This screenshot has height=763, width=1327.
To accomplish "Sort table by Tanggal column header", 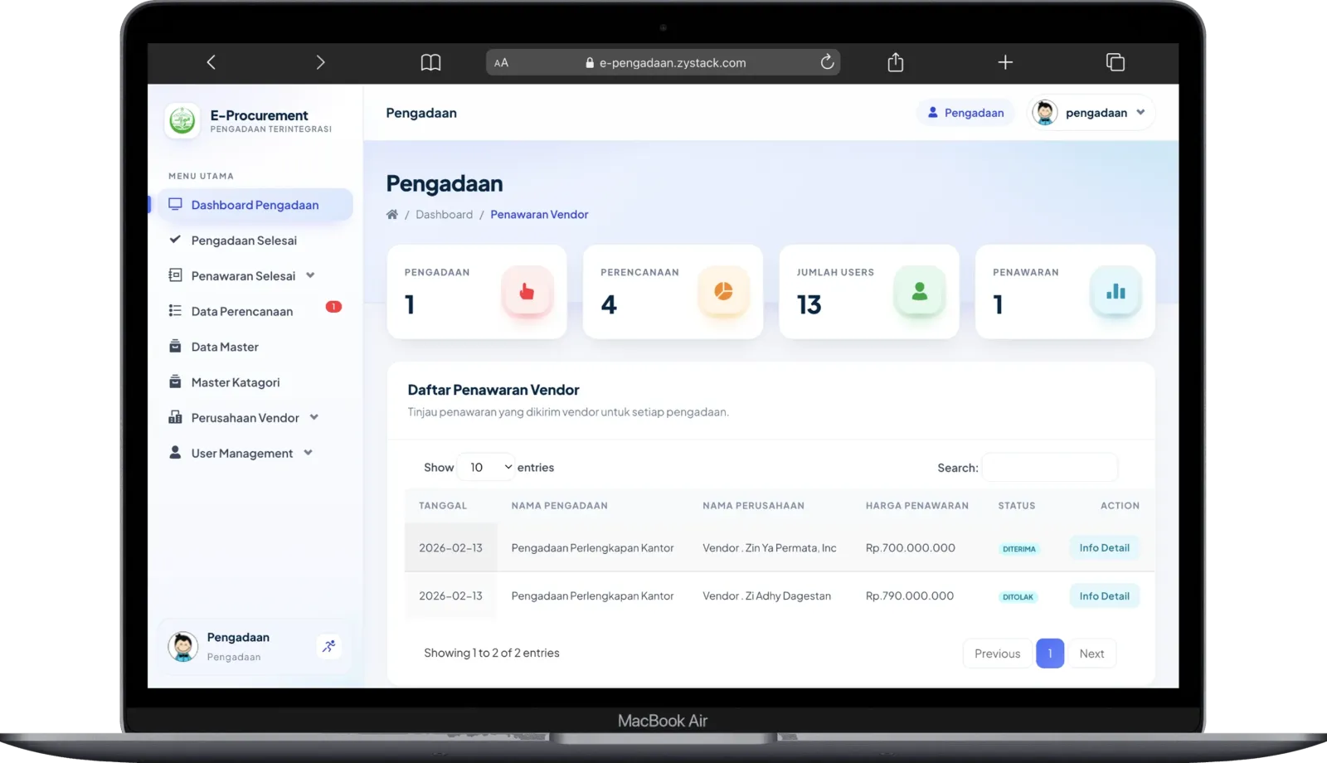I will [x=443, y=506].
